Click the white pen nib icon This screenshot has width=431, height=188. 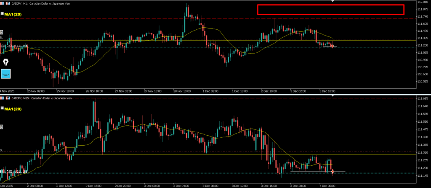[x=6, y=62]
